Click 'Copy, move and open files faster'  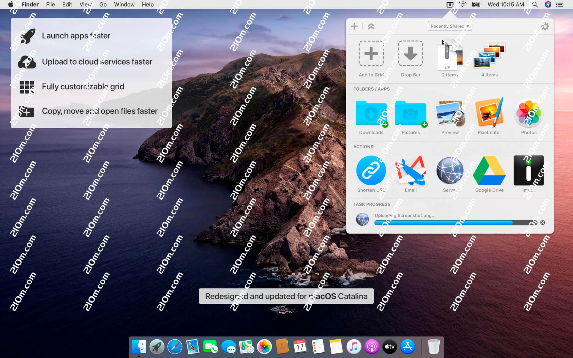100,111
